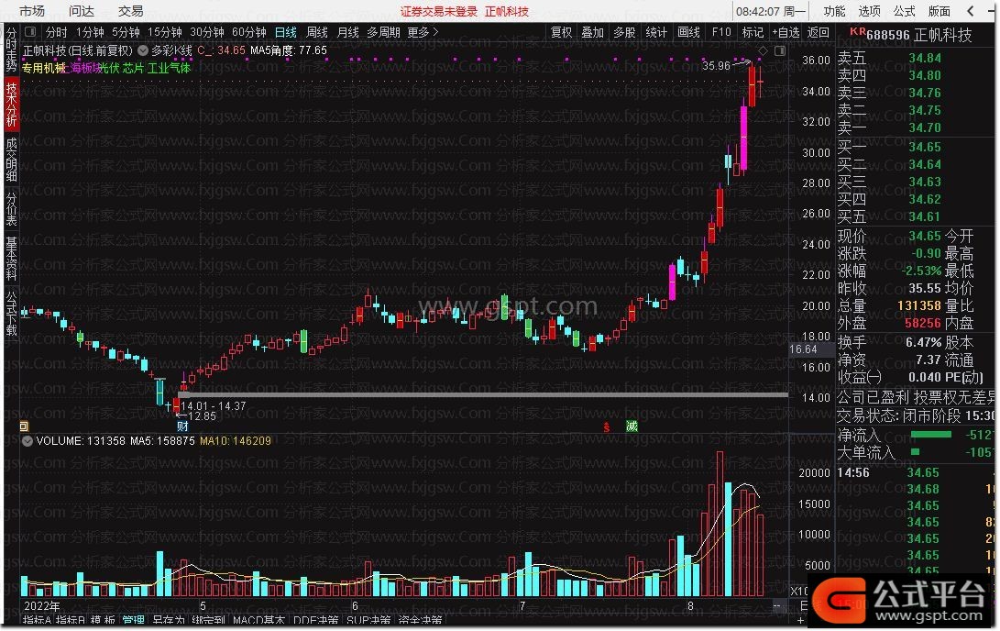The height and width of the screenshot is (631, 1000).
Task: Click the back arrow beside 版面
Action: 971,11
